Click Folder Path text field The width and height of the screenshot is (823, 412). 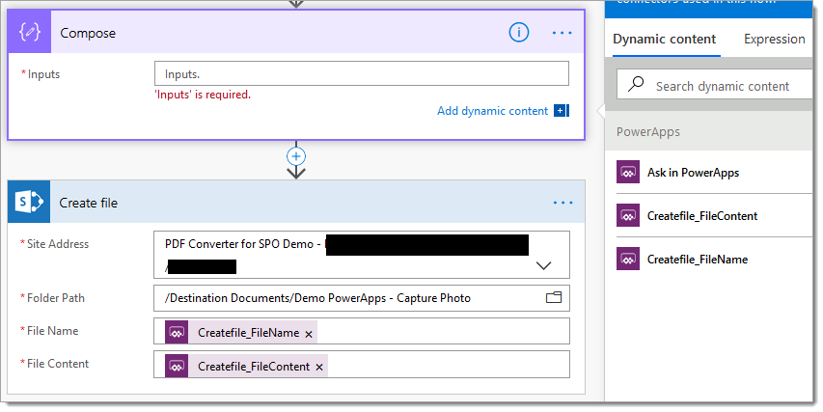(361, 298)
